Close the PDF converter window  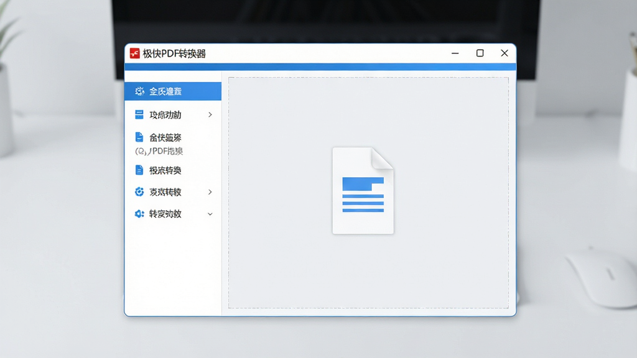504,53
